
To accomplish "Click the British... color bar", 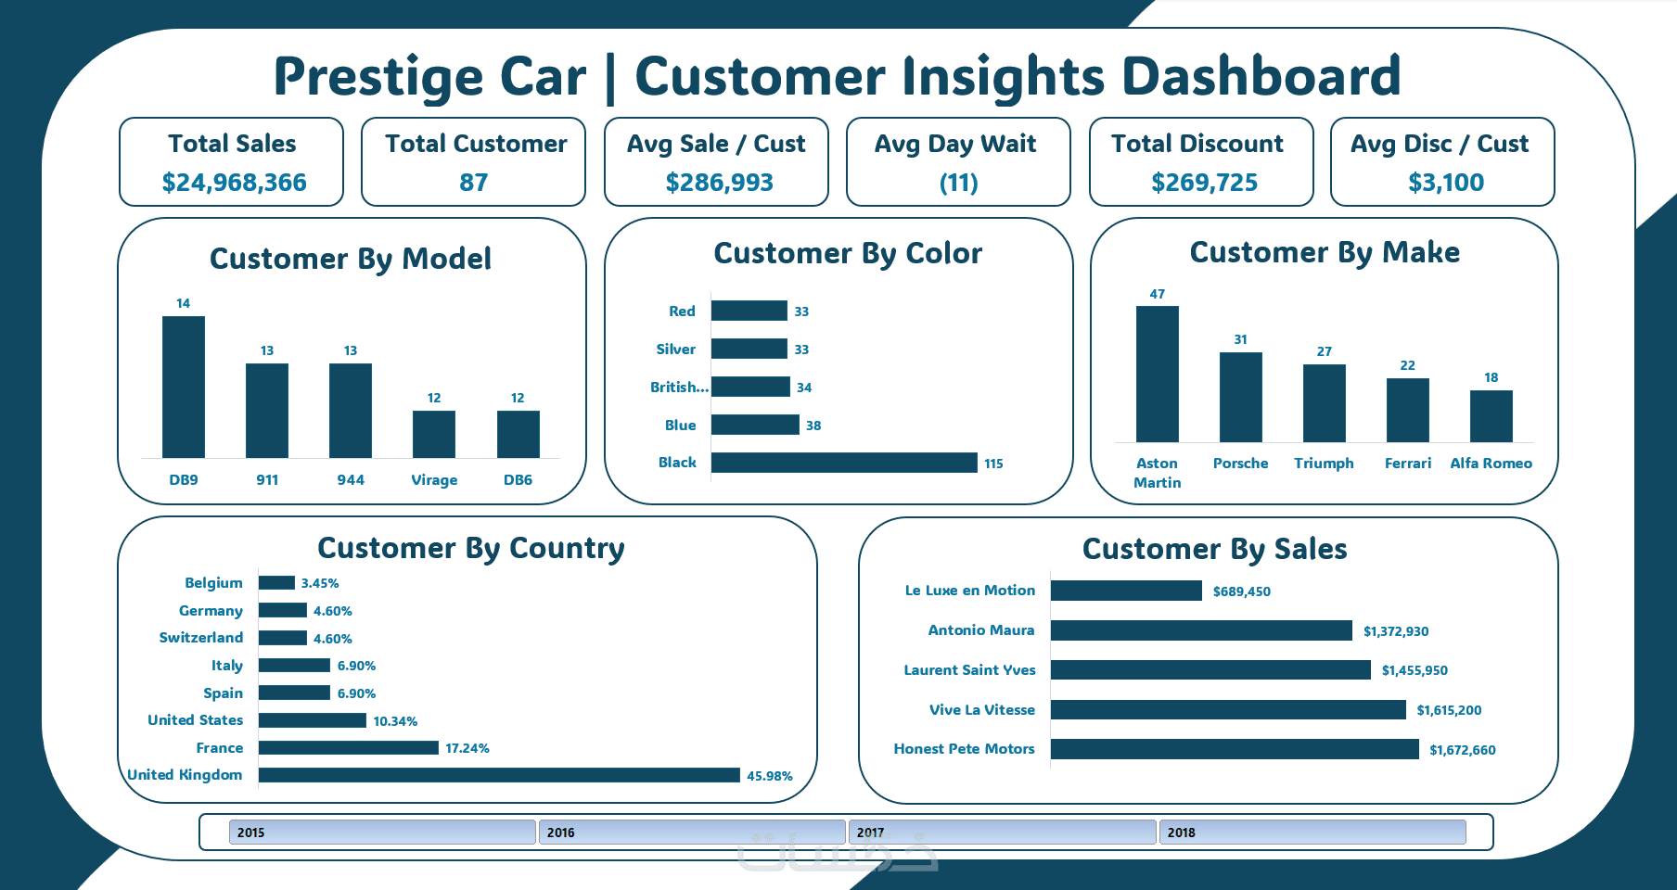I will (x=750, y=387).
